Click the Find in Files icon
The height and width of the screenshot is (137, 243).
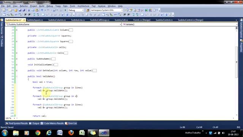coord(88,10)
